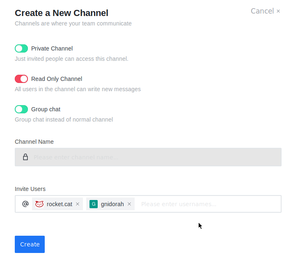Cancel the new channel dialog
The image size is (291, 262).
point(266,11)
